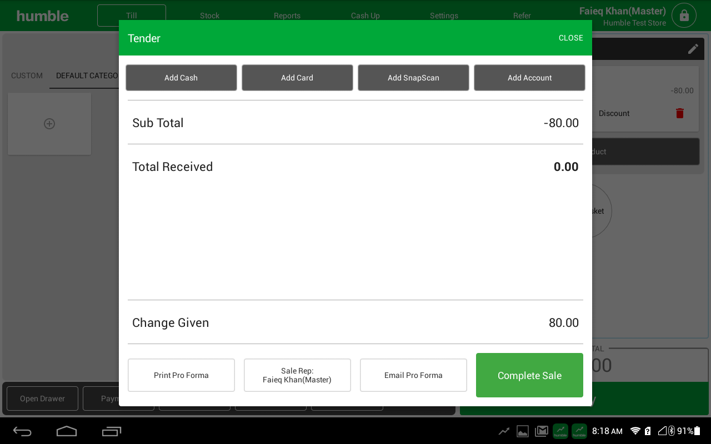Delete the Discount line via the red trash icon
Viewport: 711px width, 444px height.
pyautogui.click(x=679, y=113)
